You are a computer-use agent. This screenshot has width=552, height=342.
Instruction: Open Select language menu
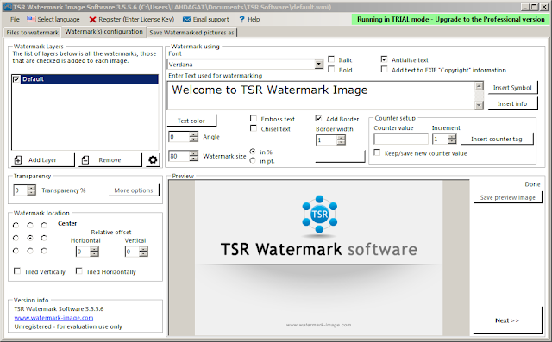click(53, 19)
